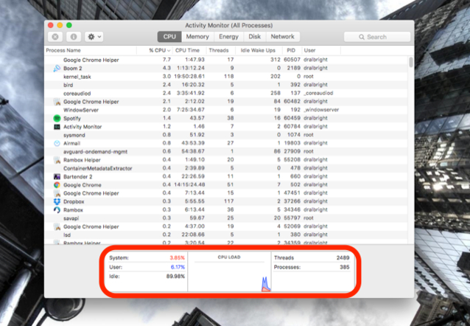Open the Network tab
This screenshot has width=470, height=326.
[283, 37]
